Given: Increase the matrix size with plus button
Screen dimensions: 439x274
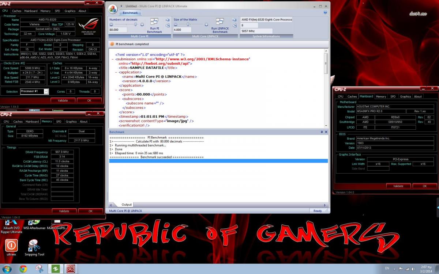Looking at the screenshot, I should [x=206, y=24].
